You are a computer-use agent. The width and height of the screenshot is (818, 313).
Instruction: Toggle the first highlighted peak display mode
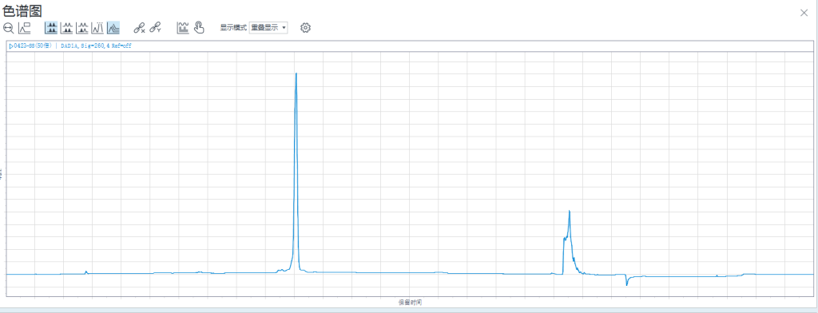(x=51, y=28)
